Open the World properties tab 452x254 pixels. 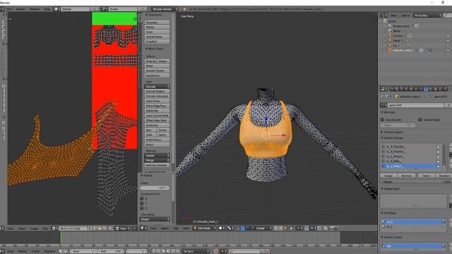(x=406, y=89)
